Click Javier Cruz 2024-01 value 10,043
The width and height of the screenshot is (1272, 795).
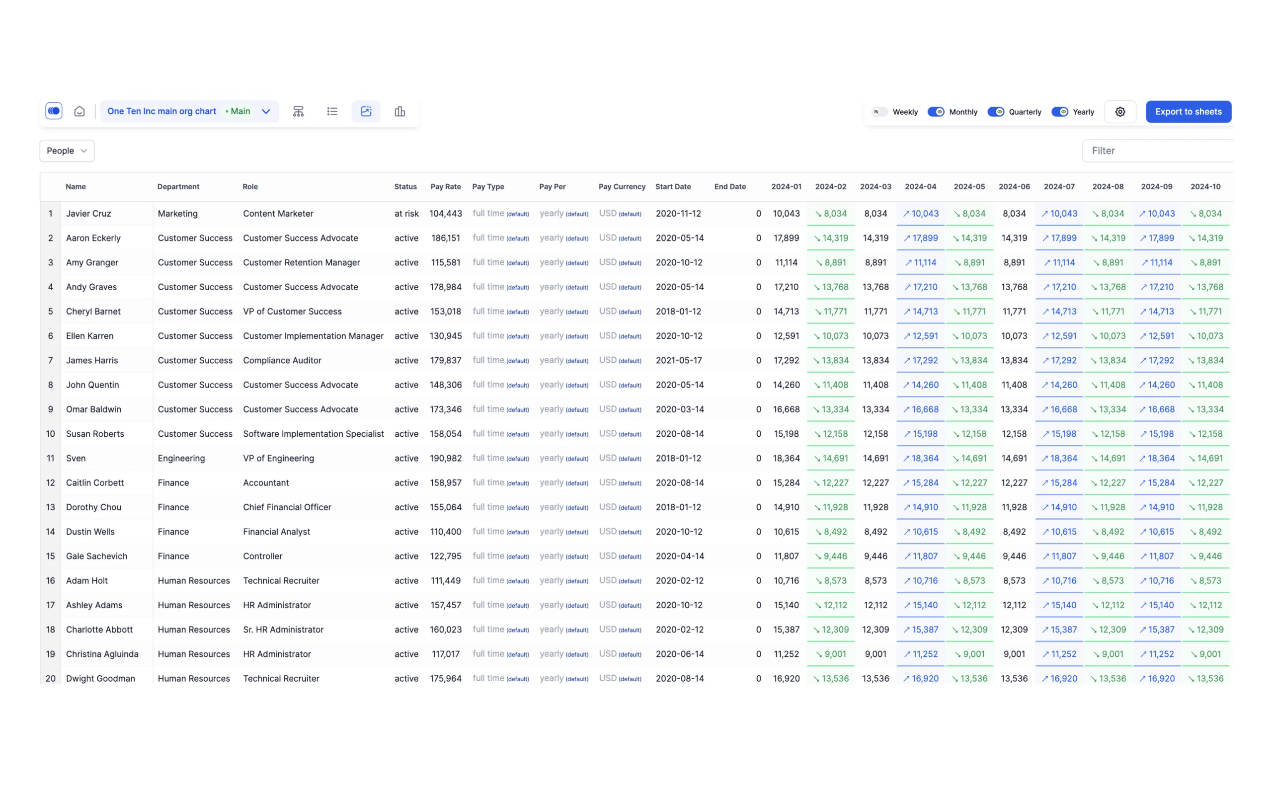(786, 214)
